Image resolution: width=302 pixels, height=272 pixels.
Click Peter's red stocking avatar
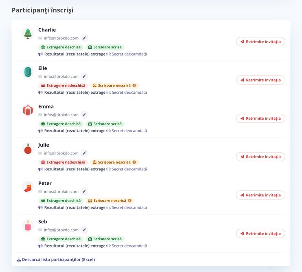click(28, 187)
